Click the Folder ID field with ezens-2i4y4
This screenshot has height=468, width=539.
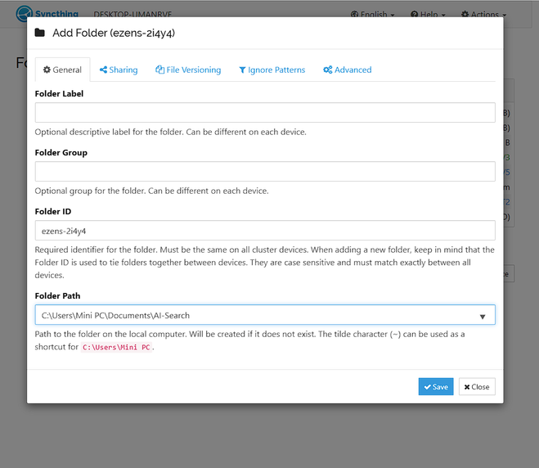pyautogui.click(x=265, y=231)
